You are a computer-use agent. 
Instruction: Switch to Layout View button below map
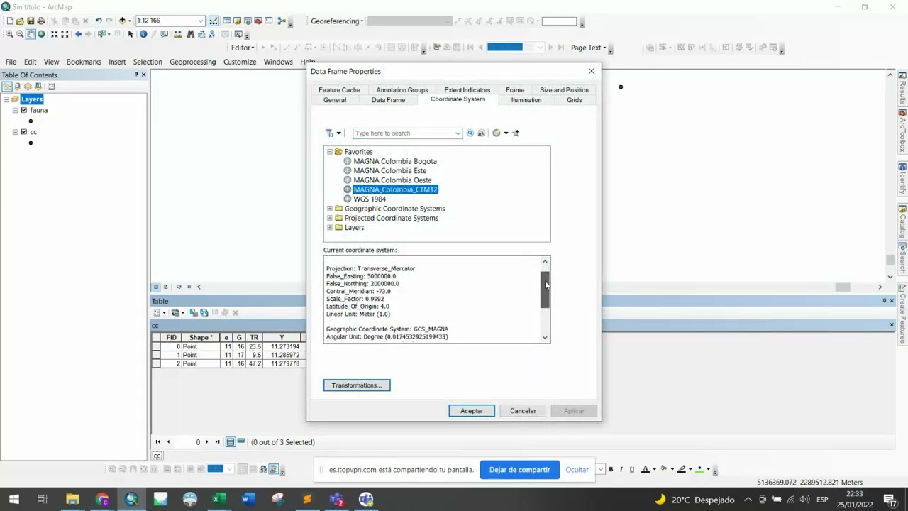pos(165,287)
